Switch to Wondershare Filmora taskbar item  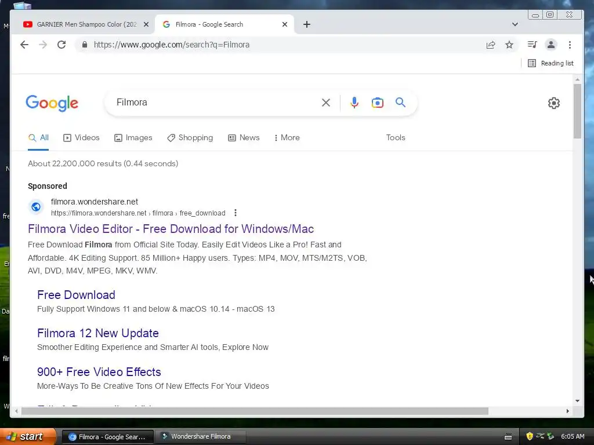pos(201,436)
